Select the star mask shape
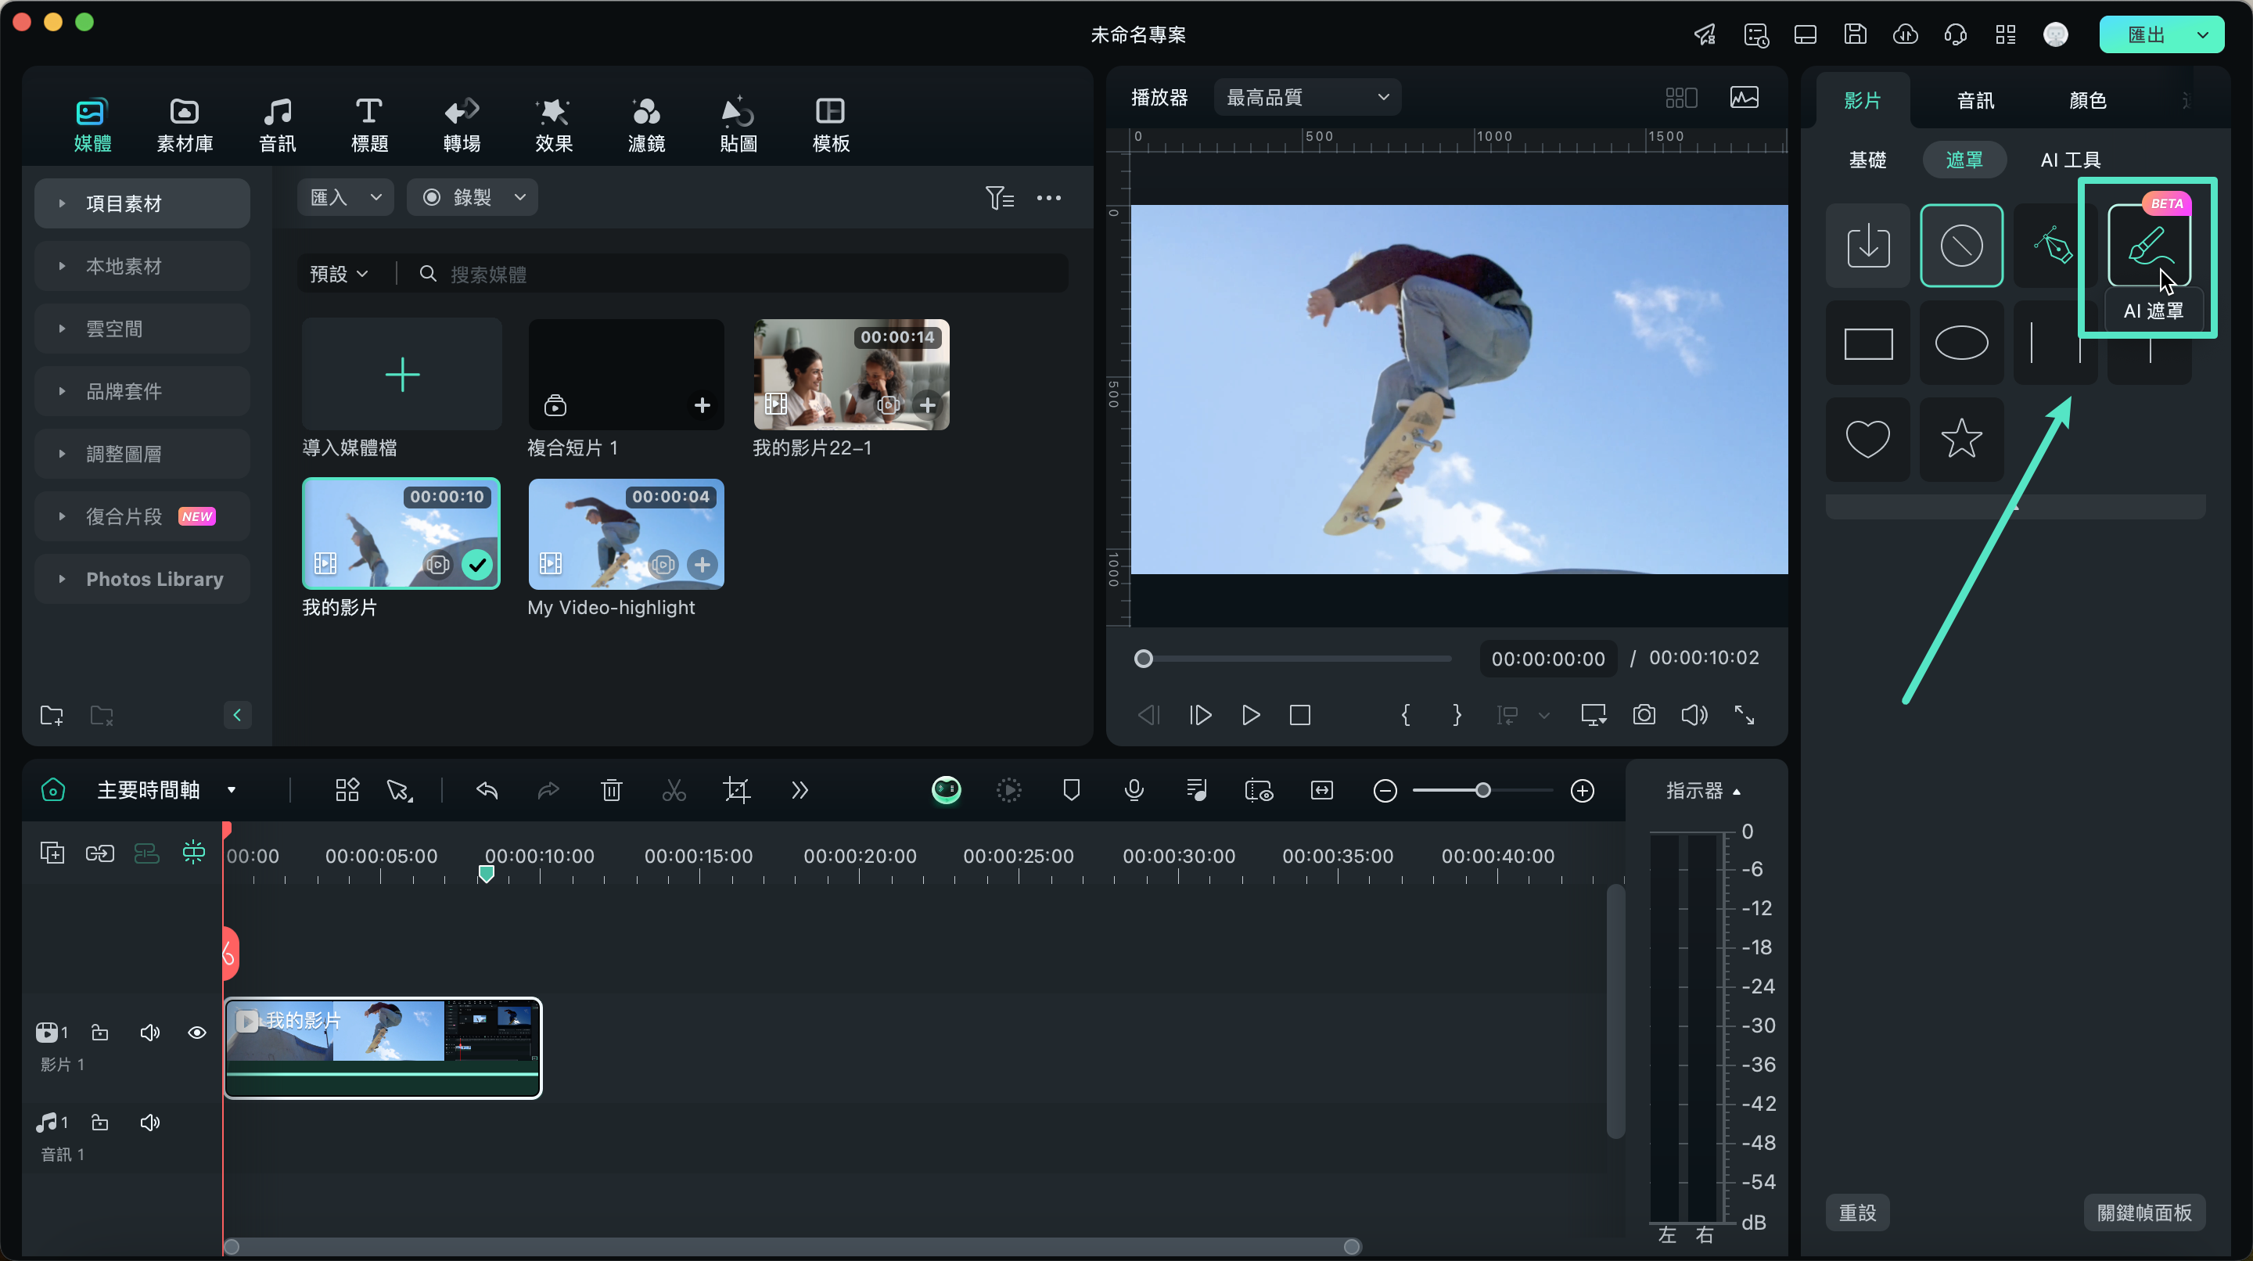The height and width of the screenshot is (1261, 2253). [1961, 439]
